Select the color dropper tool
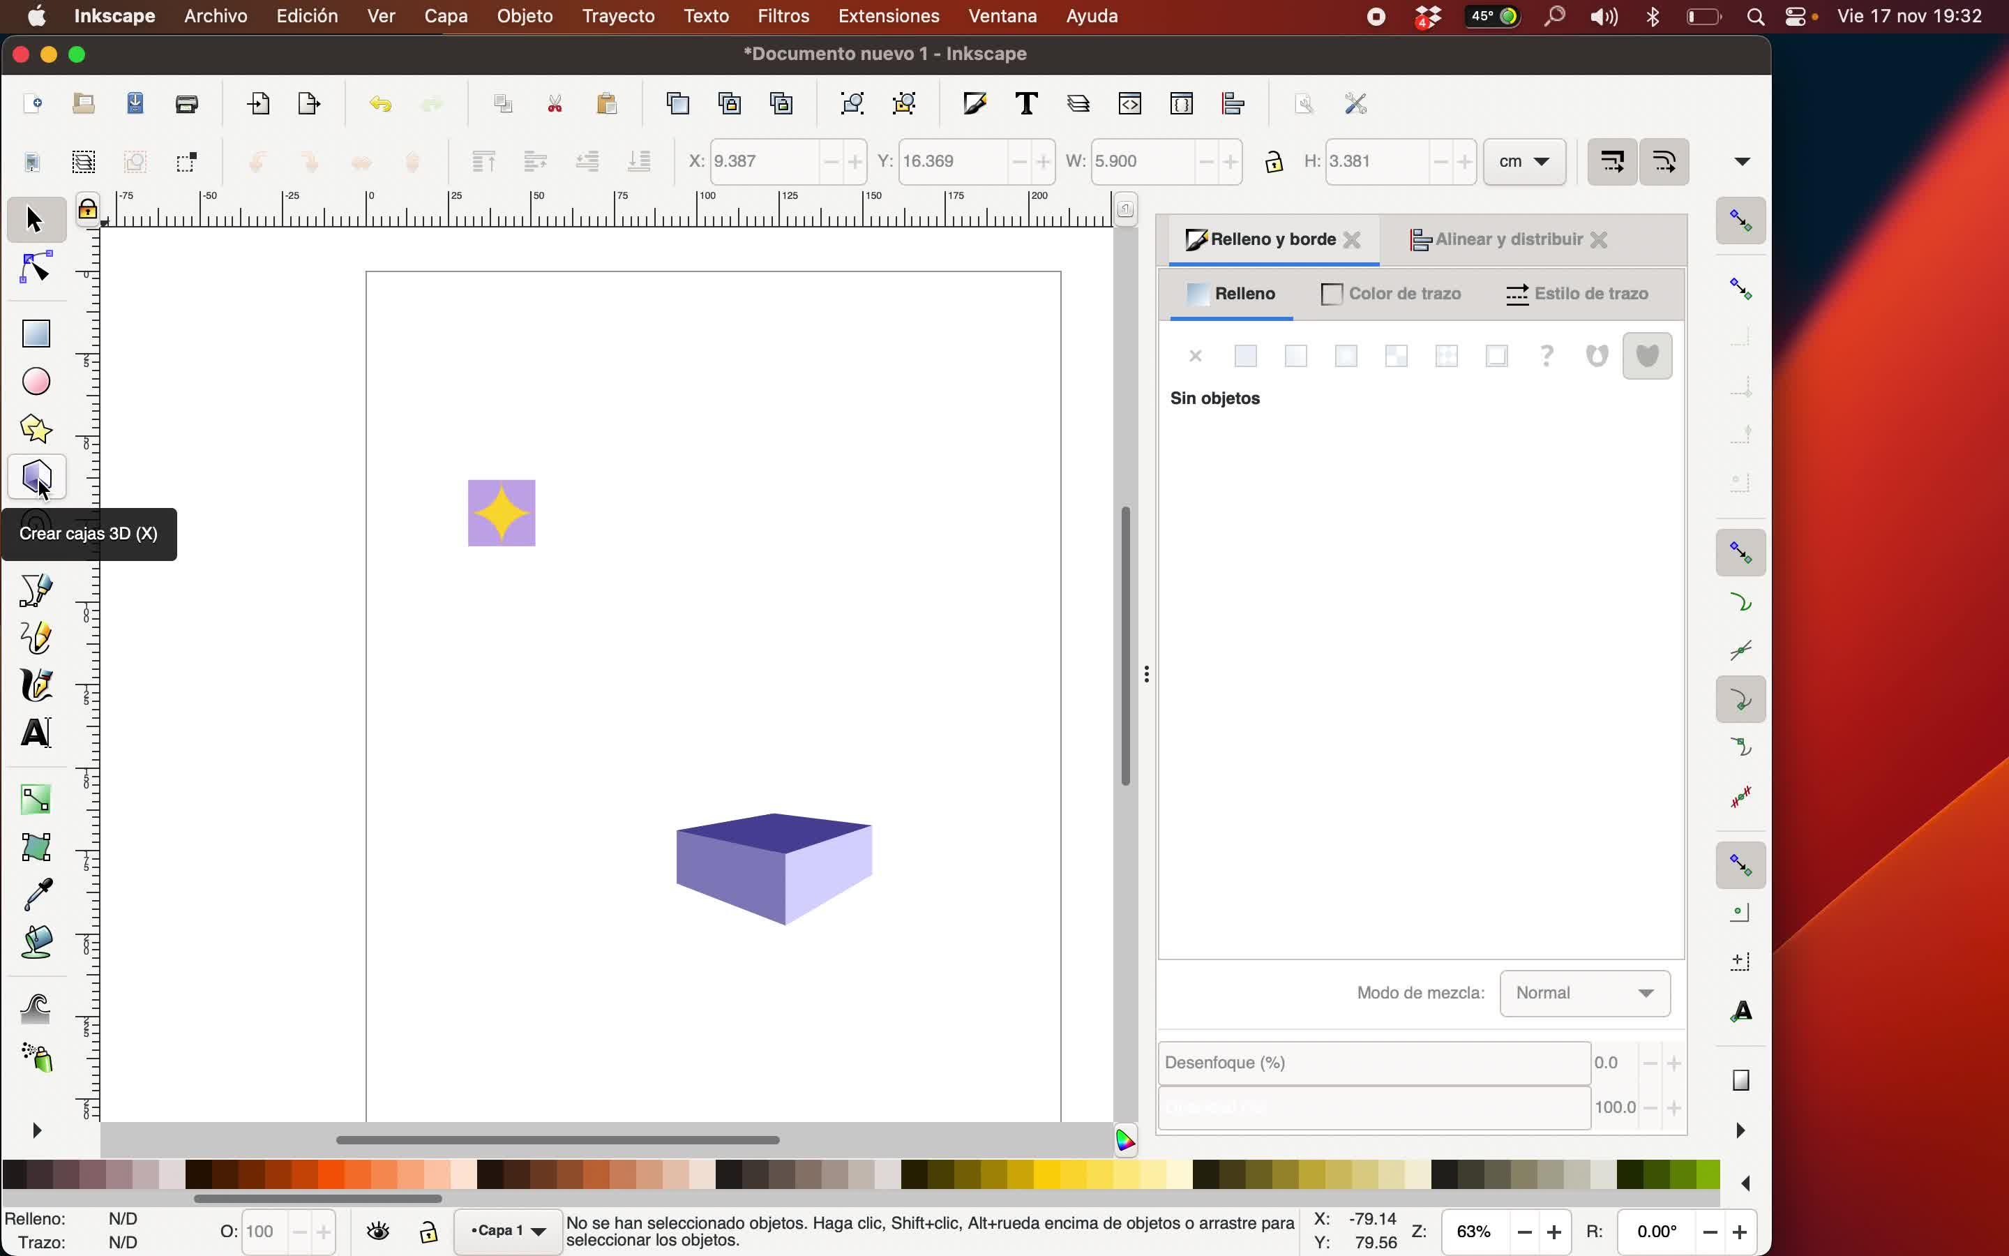This screenshot has width=2009, height=1256. 36,895
